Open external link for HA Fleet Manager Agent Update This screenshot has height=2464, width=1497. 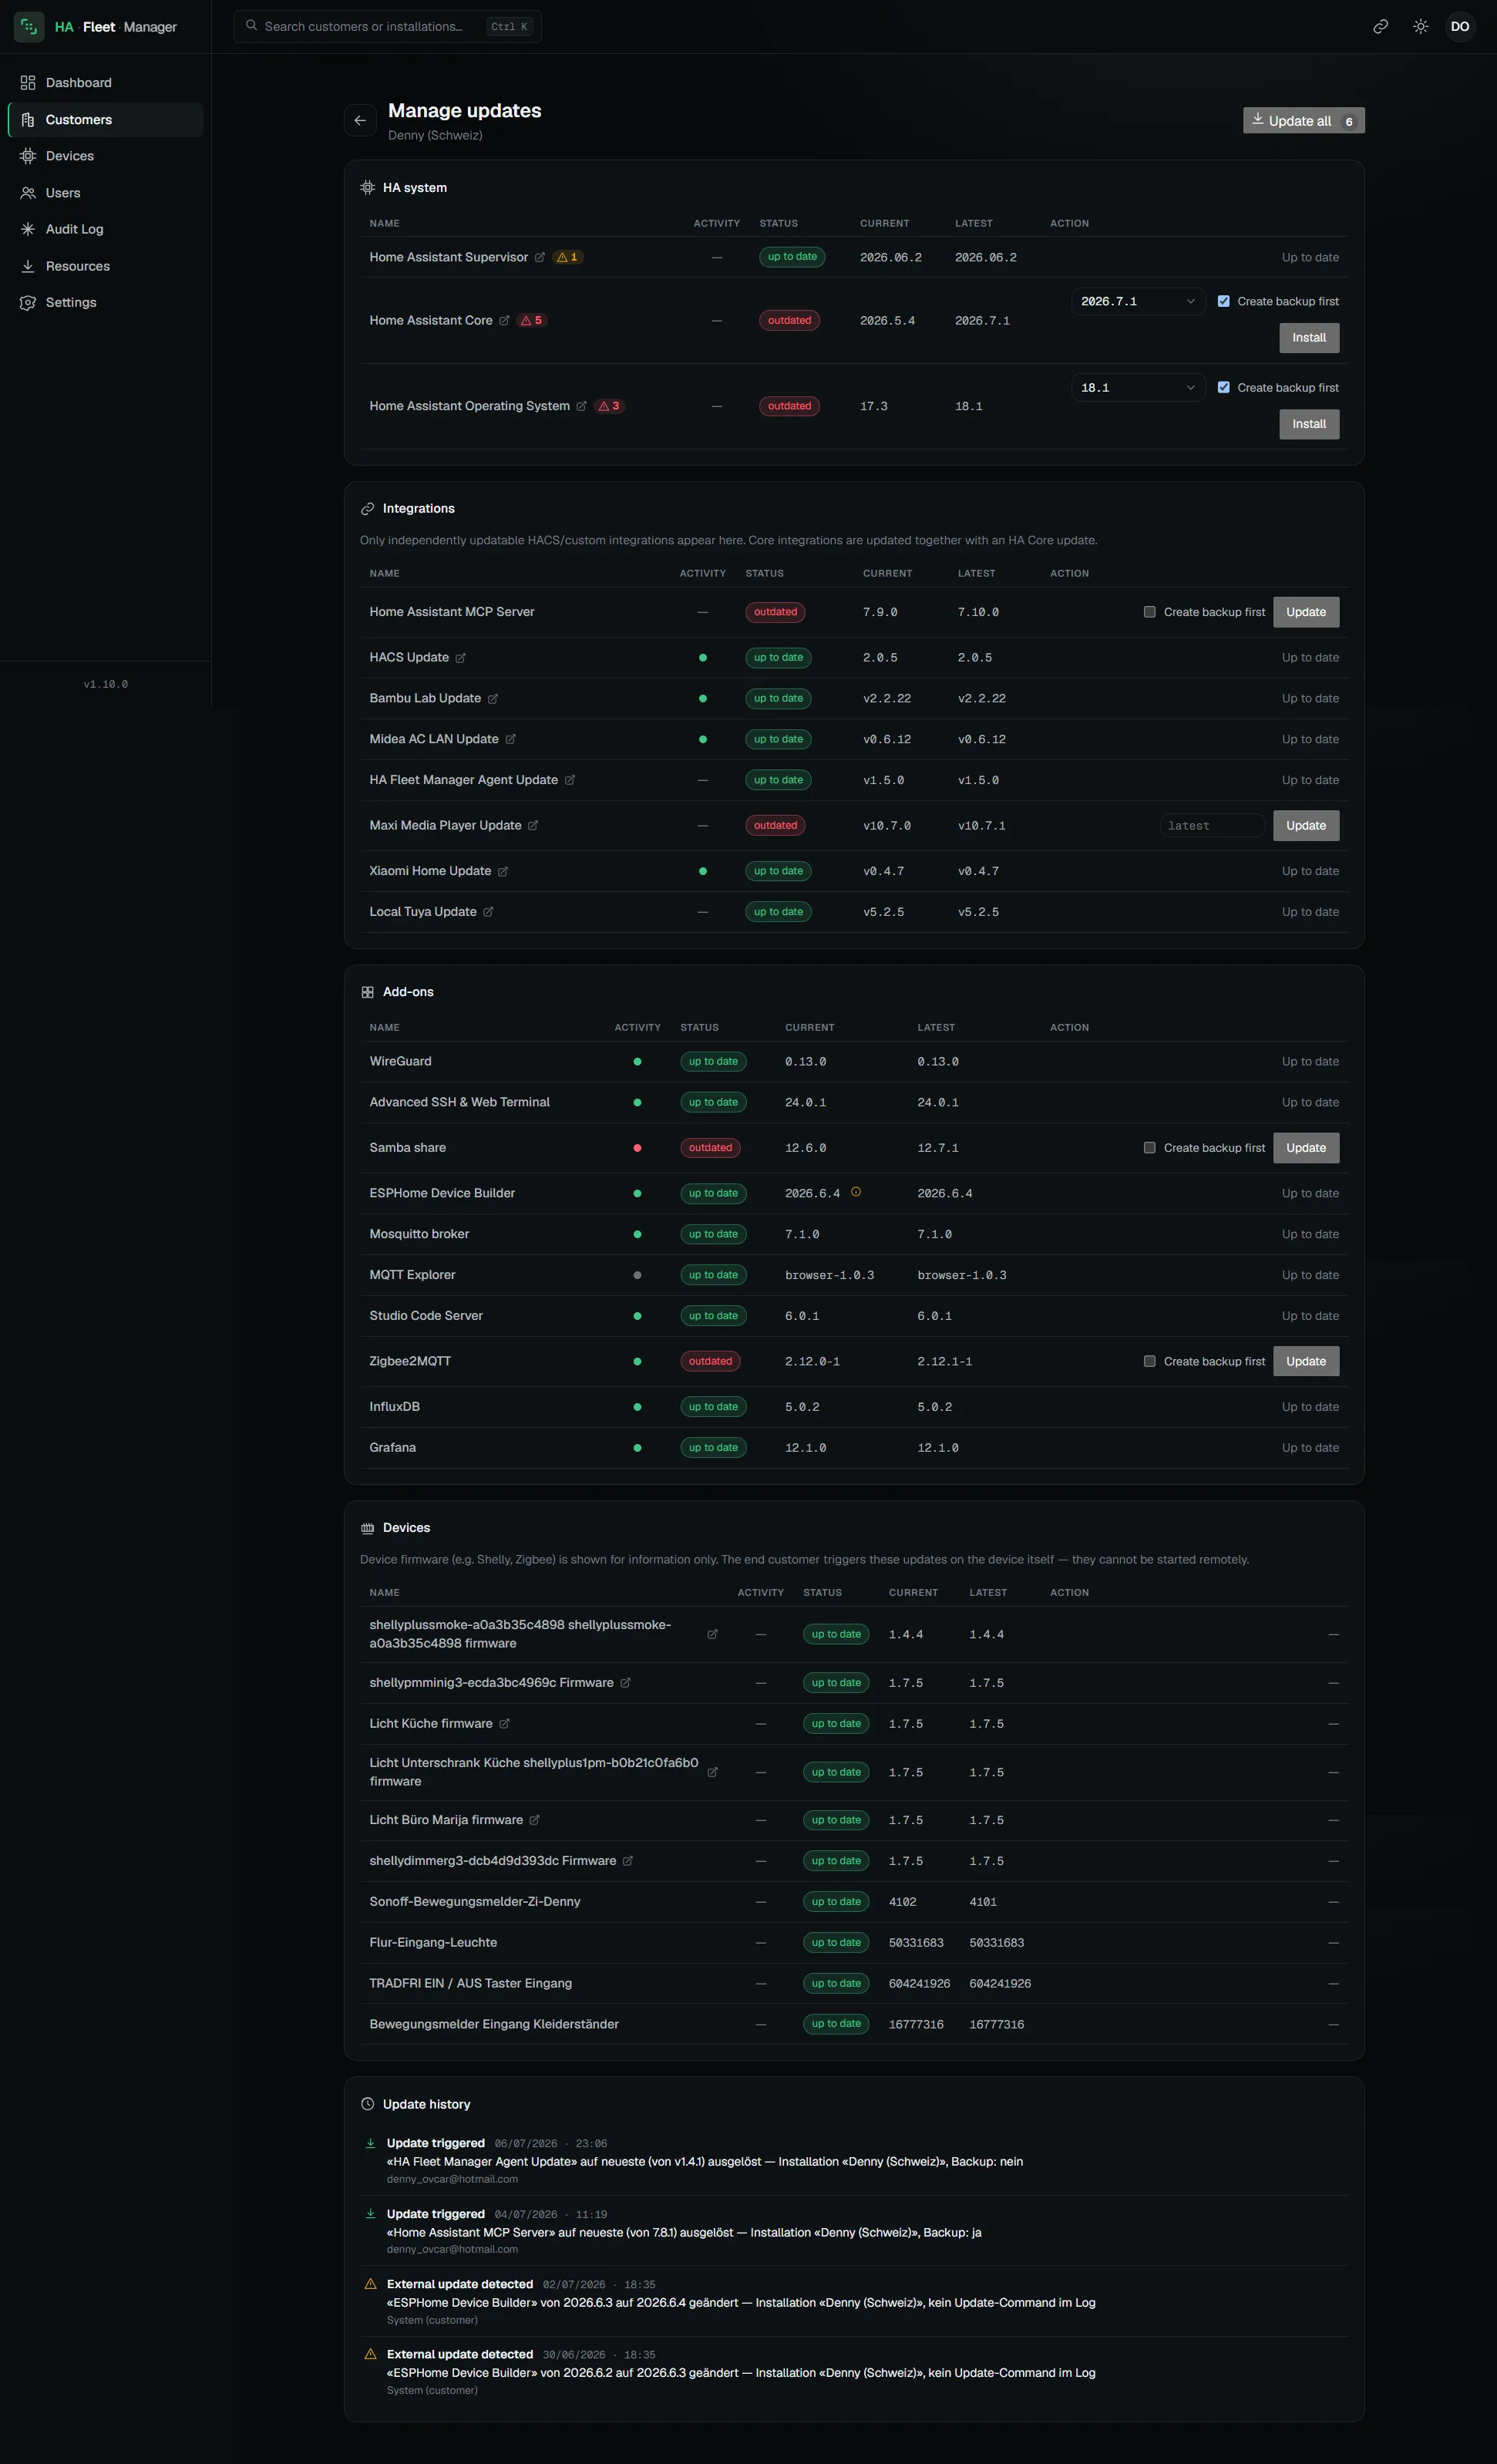(x=569, y=780)
